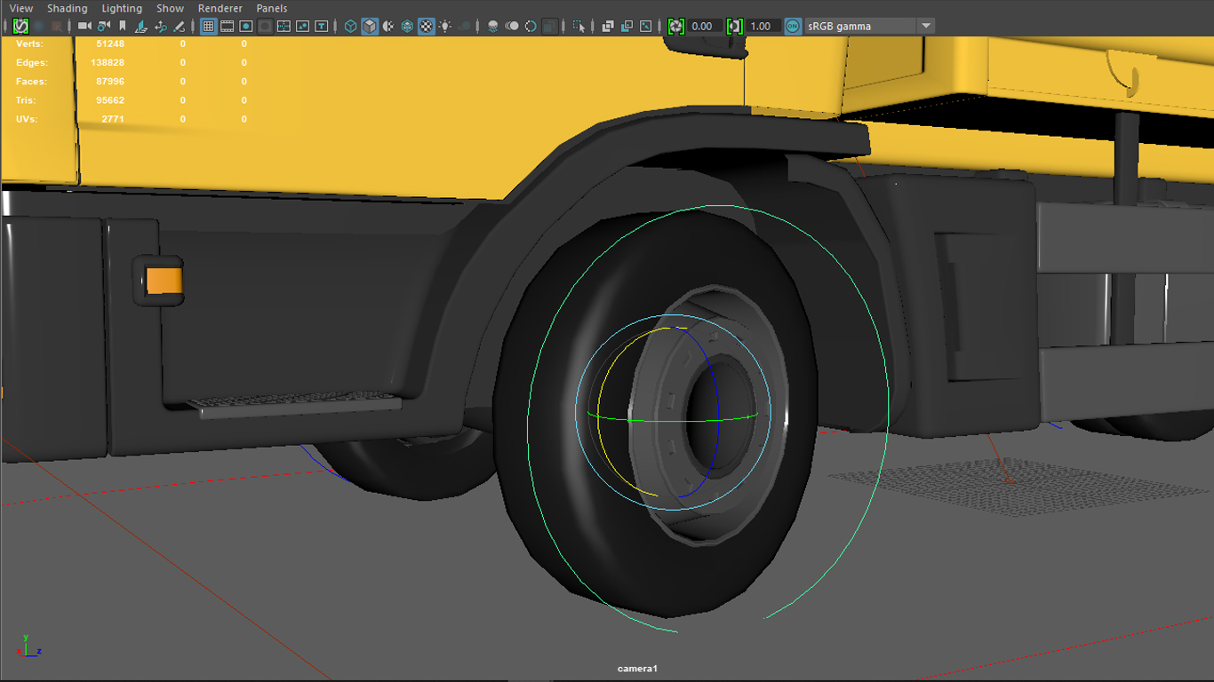1214x682 pixels.
Task: Open the camera bookmarks icon
Action: point(123,27)
